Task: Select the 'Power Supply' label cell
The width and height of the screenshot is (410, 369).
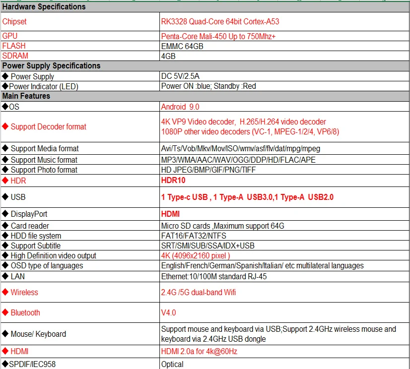Action: (x=80, y=76)
